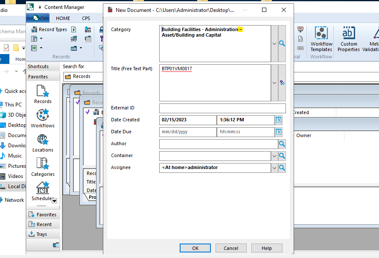This screenshot has width=379, height=258.
Task: Expand the Assignee dropdown
Action: coord(274,168)
